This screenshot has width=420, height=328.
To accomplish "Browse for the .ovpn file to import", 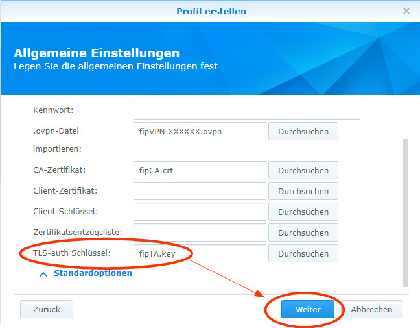I will [303, 131].
